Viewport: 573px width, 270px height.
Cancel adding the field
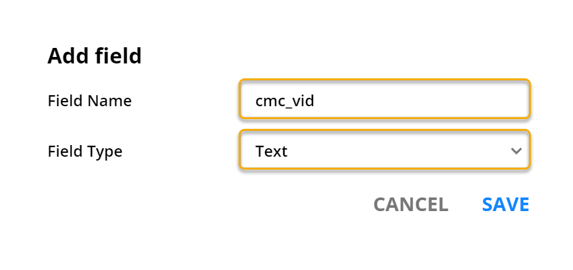pyautogui.click(x=410, y=205)
